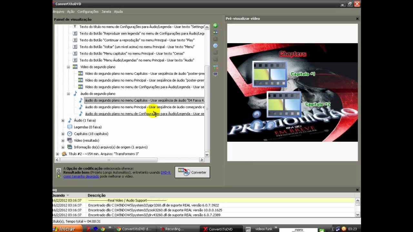The height and width of the screenshot is (232, 413).
Task: Expand 'Capítulos (18 capítulos)' node
Action: pos(63,134)
